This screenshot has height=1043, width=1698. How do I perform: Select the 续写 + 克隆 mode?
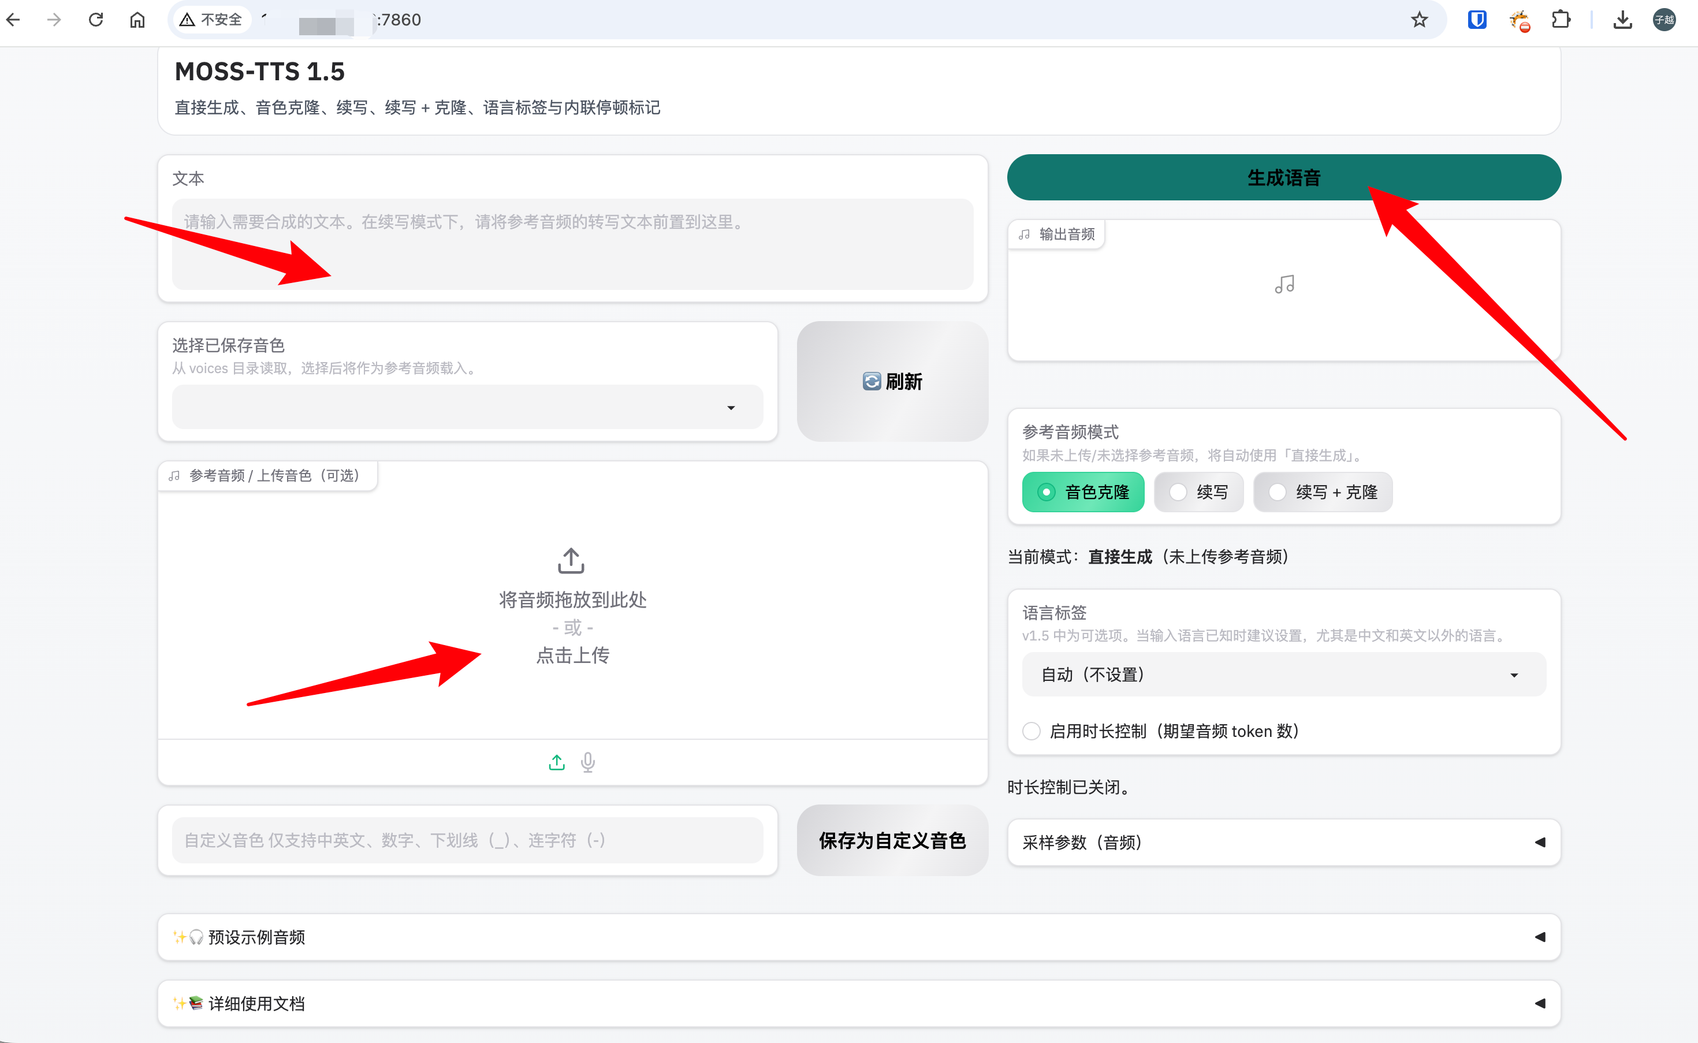tap(1323, 492)
